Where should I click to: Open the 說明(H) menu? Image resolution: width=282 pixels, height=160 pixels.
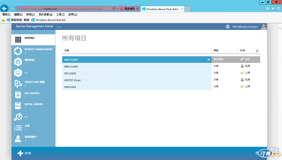tap(73, 14)
